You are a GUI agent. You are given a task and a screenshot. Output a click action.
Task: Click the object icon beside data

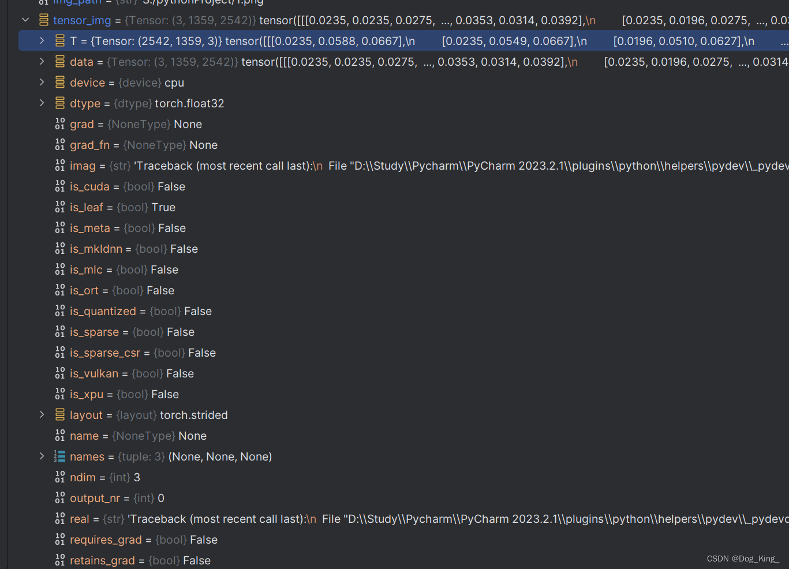pyautogui.click(x=60, y=62)
